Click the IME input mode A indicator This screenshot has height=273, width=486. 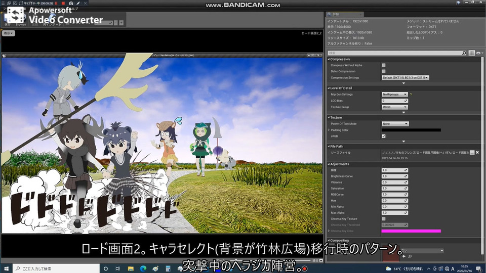(453, 268)
